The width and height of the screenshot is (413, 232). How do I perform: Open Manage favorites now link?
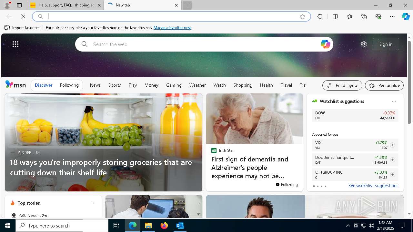172,28
